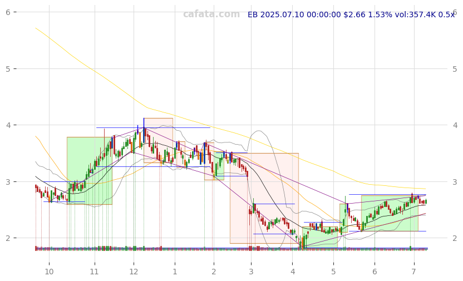
Task: Click the largest pink shaded box spanning March
Action: [264, 198]
